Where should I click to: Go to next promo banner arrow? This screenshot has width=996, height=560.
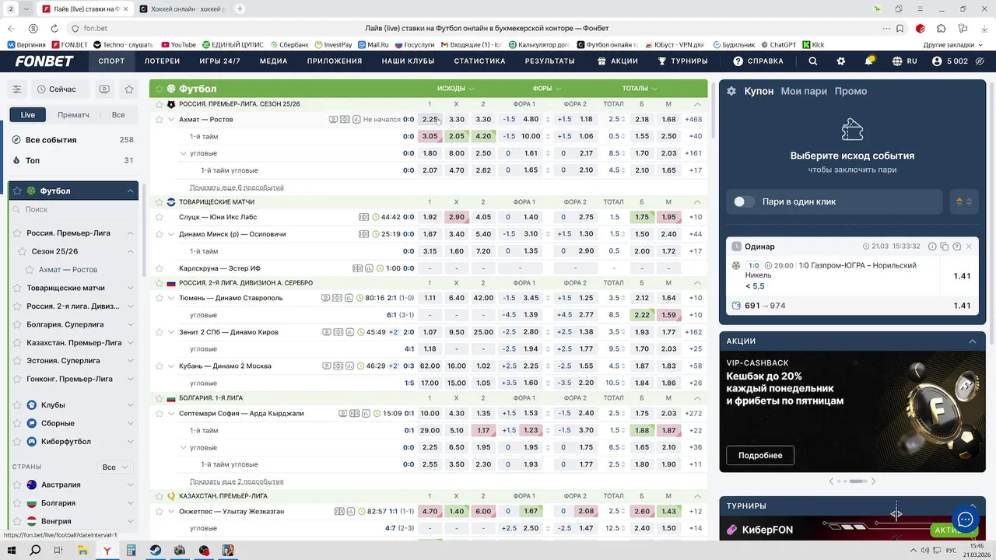pyautogui.click(x=873, y=481)
